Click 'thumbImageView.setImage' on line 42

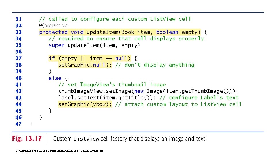[95, 91]
